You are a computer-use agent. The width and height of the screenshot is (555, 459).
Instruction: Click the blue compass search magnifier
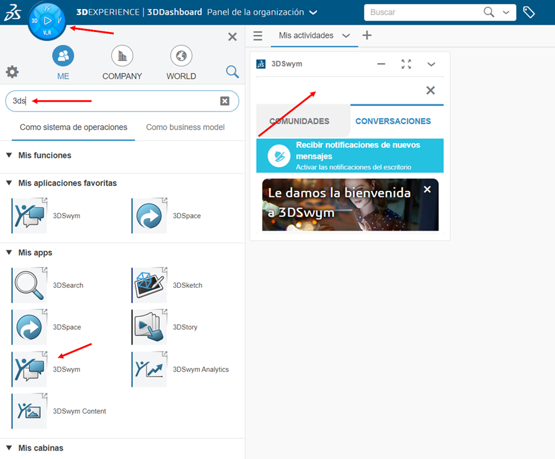point(232,72)
